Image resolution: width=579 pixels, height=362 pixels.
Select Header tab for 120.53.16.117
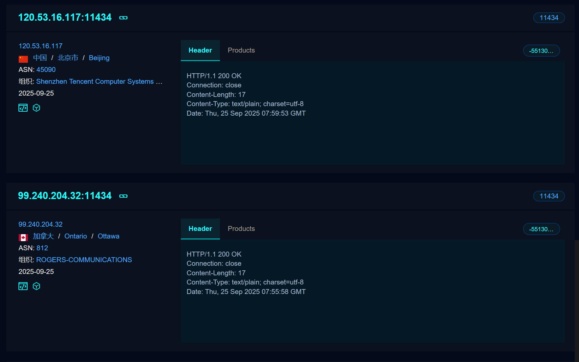tap(200, 50)
